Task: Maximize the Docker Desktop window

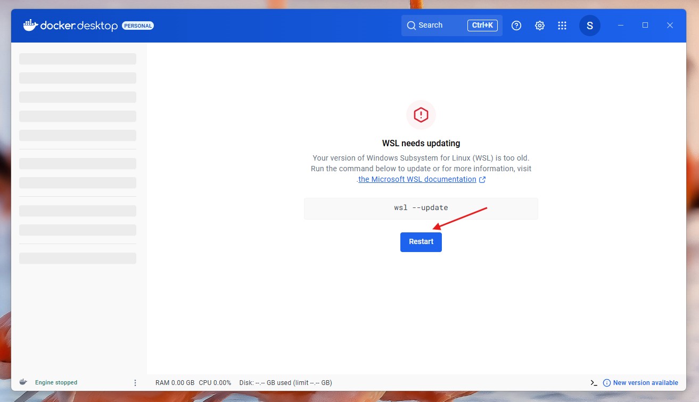Action: (x=645, y=25)
